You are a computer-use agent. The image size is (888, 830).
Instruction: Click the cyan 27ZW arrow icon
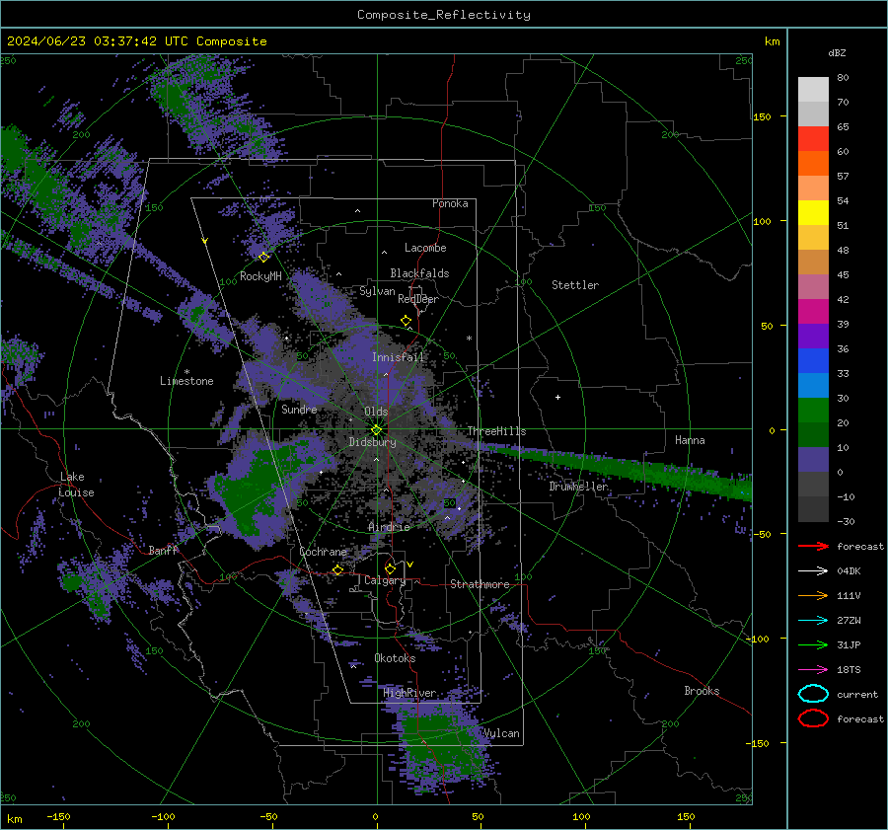coord(813,621)
